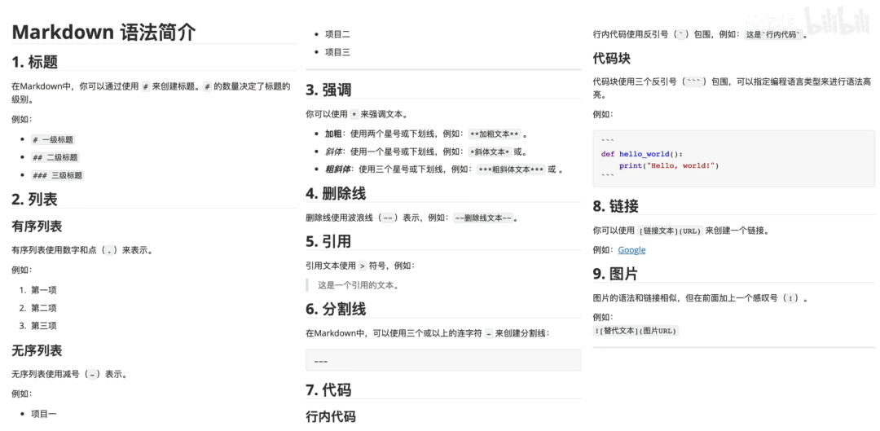Select the inline code '**加粗文本**'
The height and width of the screenshot is (431, 880).
tap(495, 134)
